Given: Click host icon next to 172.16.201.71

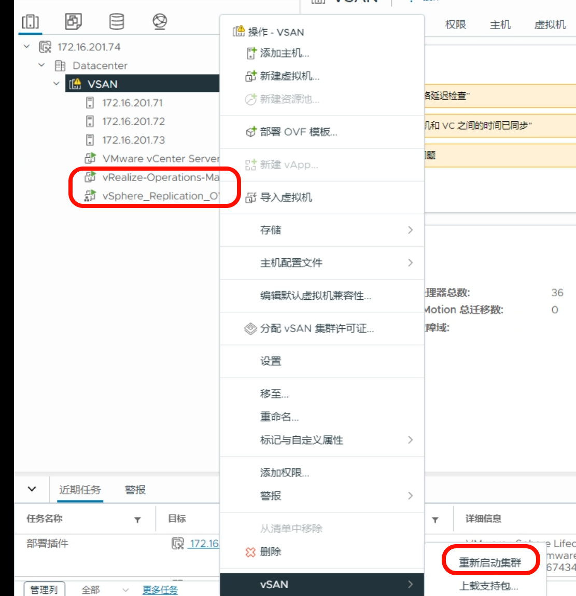Looking at the screenshot, I should point(90,103).
